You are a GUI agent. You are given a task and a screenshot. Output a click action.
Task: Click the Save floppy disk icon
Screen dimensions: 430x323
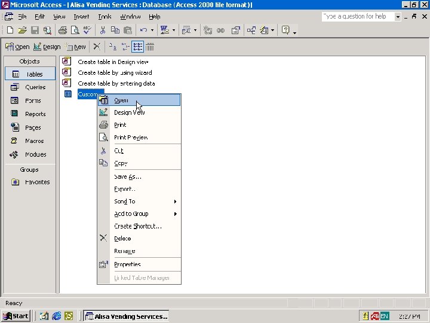[x=35, y=31]
